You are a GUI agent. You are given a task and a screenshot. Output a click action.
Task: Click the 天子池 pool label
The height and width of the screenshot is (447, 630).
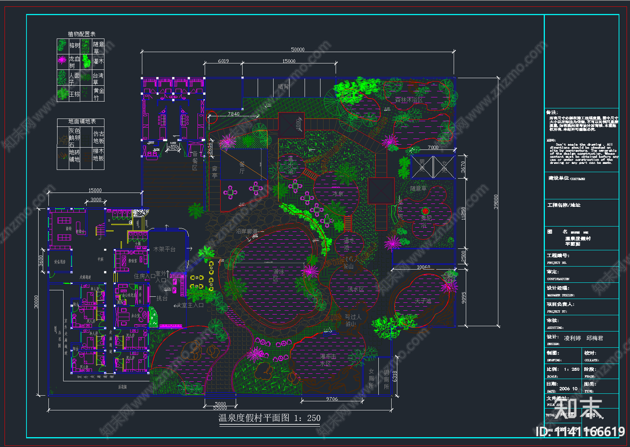pyautogui.click(x=423, y=301)
